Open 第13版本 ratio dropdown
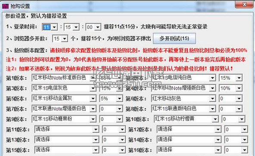Viewport: 255px width, 156px height. click(x=114, y=140)
